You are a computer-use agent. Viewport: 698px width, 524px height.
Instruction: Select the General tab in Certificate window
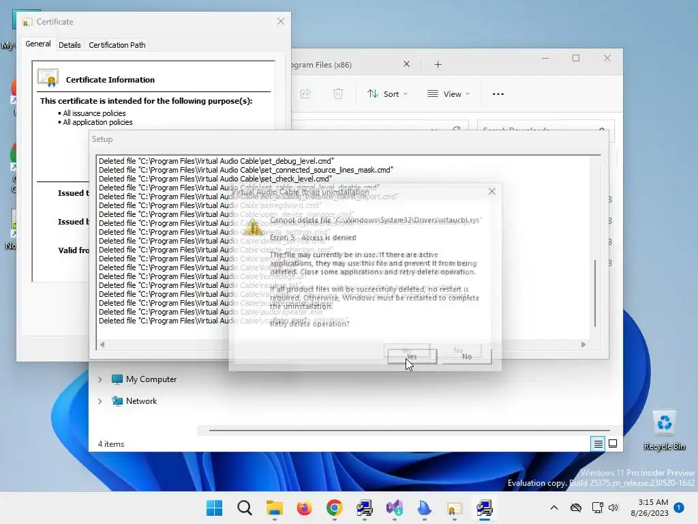point(38,44)
